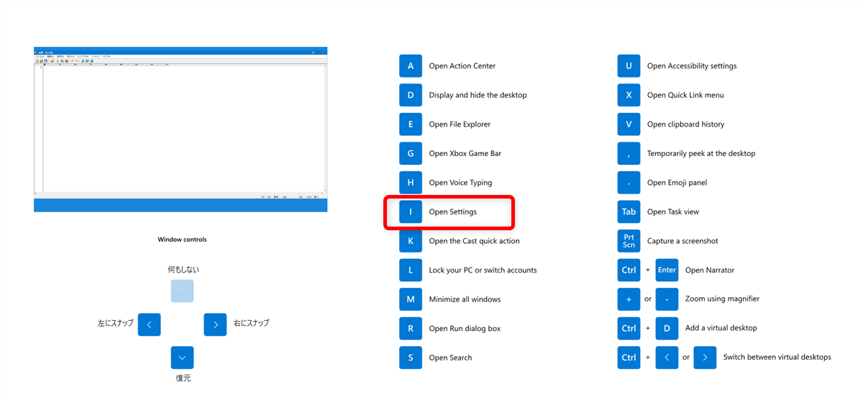The width and height of the screenshot is (863, 400).
Task: Select 'Temporarily peek at the desktop' label
Action: [701, 153]
